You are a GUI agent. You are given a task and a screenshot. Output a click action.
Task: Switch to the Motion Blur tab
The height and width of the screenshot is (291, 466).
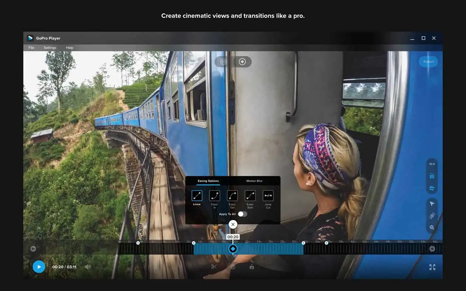coord(254,181)
